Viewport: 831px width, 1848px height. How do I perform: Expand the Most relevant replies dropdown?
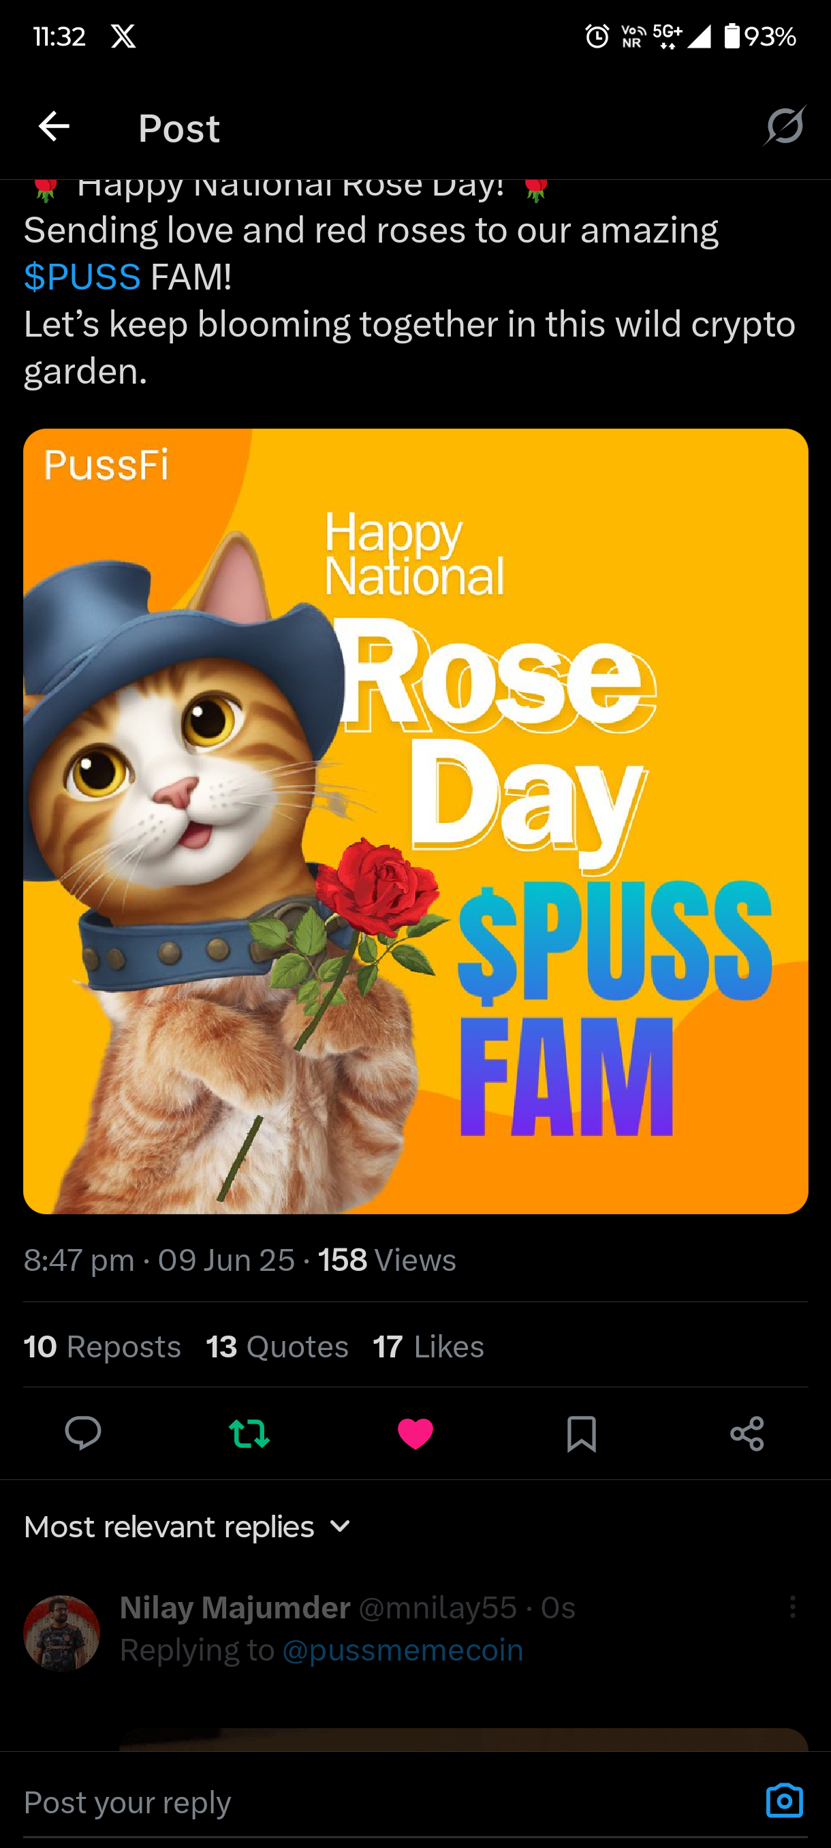click(x=187, y=1526)
